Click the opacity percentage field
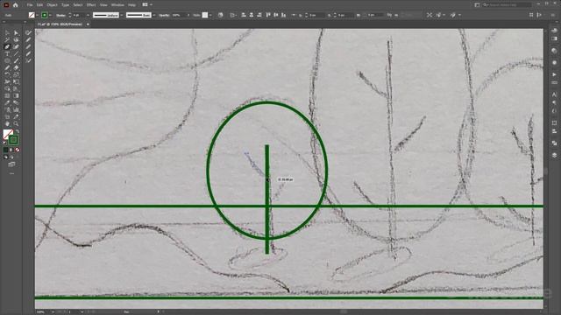Screen dimensions: 561x315 point(179,15)
